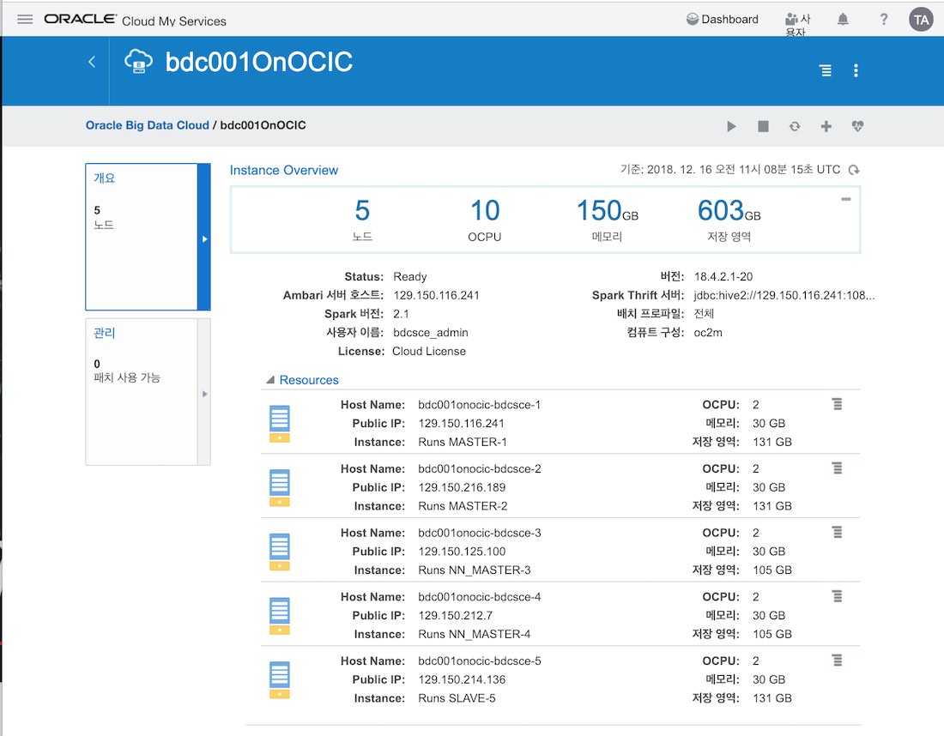Open the notifications bell
This screenshot has height=736, width=944.
click(x=843, y=19)
